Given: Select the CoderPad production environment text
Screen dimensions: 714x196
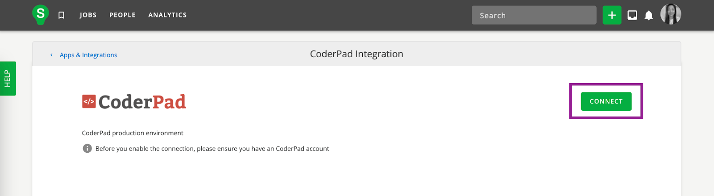Looking at the screenshot, I should (133, 133).
